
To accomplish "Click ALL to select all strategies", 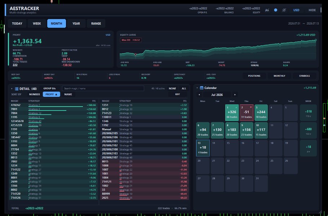I will (184, 89).
